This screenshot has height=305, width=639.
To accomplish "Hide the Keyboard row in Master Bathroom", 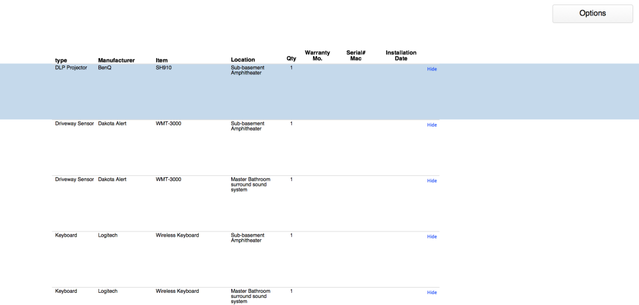I will click(x=431, y=293).
